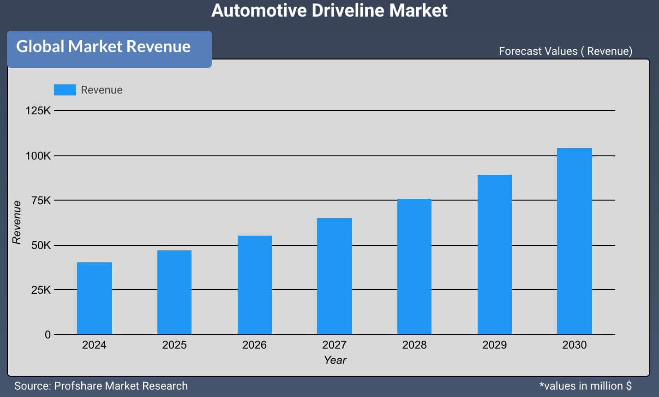
Task: Click the 100K y-axis label
Action: 38,156
